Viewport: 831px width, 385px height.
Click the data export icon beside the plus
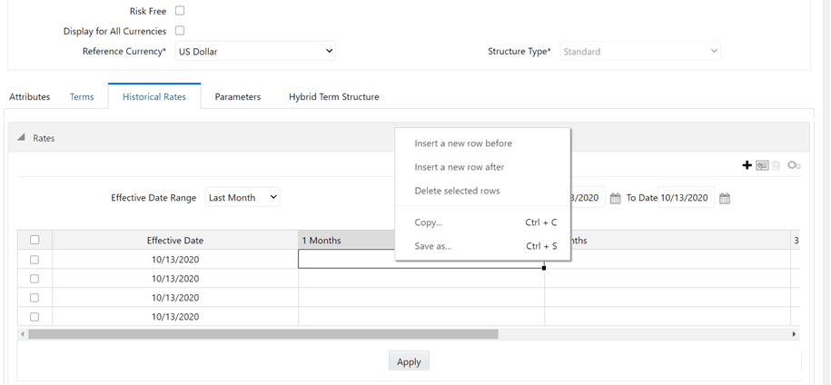(x=762, y=166)
